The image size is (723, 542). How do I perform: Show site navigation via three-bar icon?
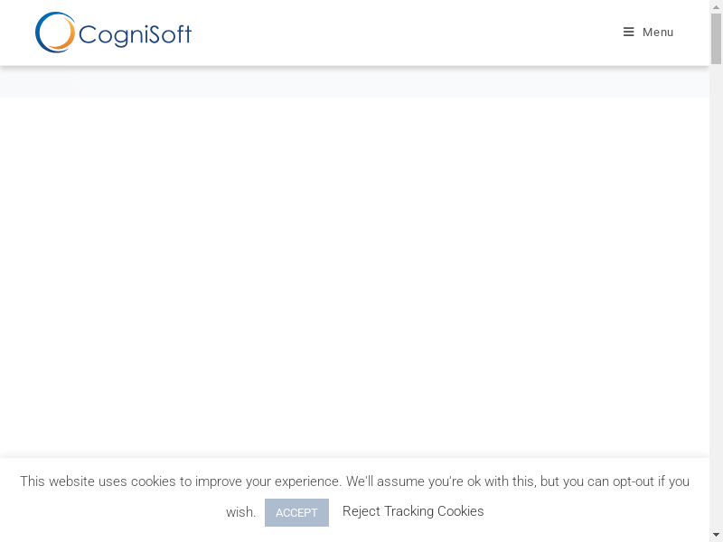(629, 33)
